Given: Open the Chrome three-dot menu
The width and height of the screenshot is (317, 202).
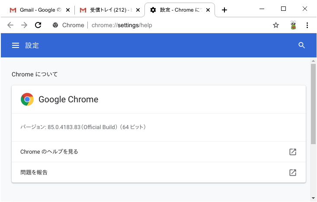Looking at the screenshot, I should point(307,25).
